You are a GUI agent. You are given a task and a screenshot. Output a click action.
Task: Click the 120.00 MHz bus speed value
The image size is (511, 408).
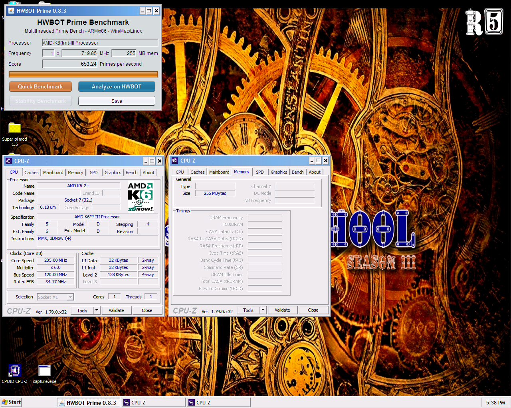[x=55, y=275]
